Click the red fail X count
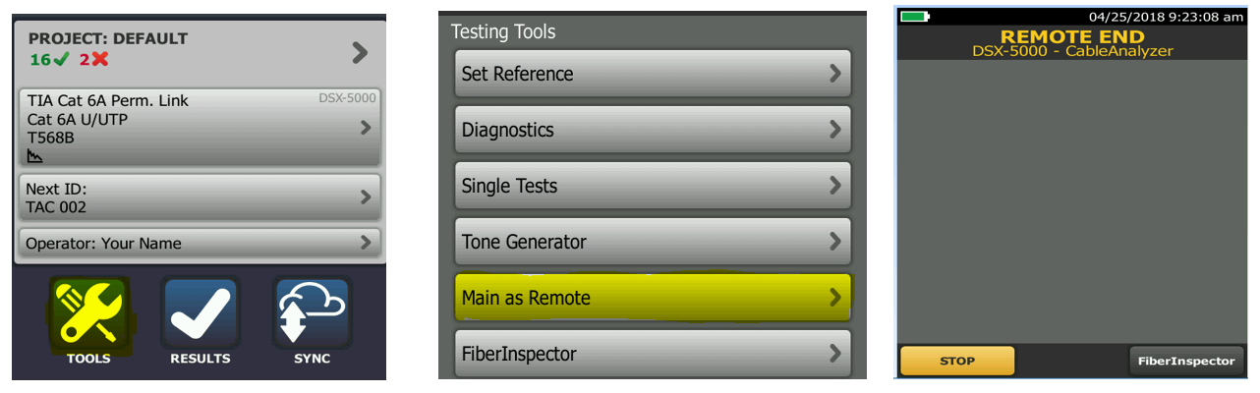1260x393 pixels. (93, 59)
